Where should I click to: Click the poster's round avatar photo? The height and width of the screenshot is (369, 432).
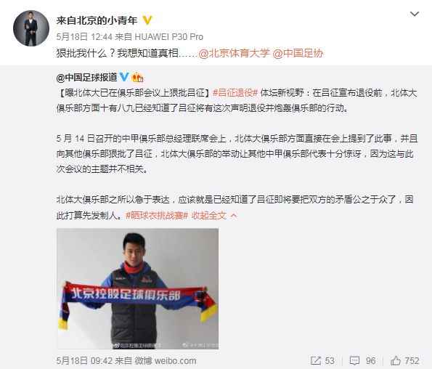31,28
